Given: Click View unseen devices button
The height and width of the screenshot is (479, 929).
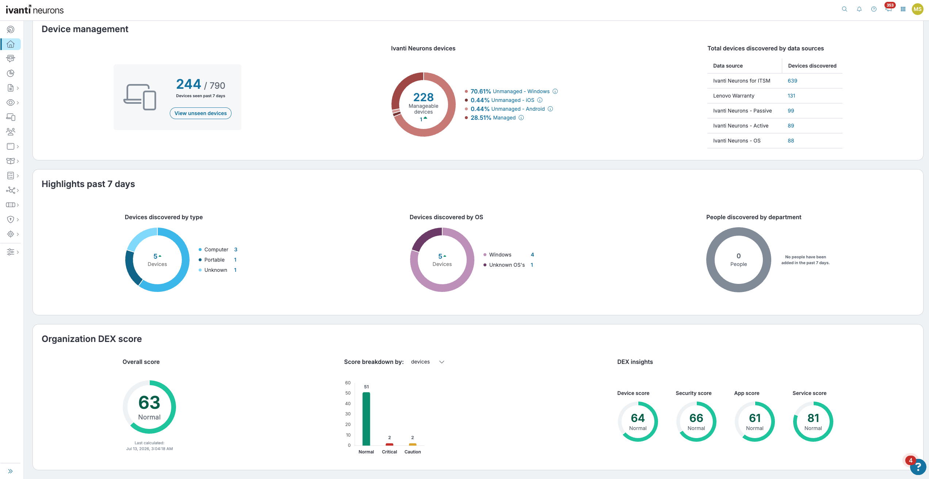Looking at the screenshot, I should point(200,113).
